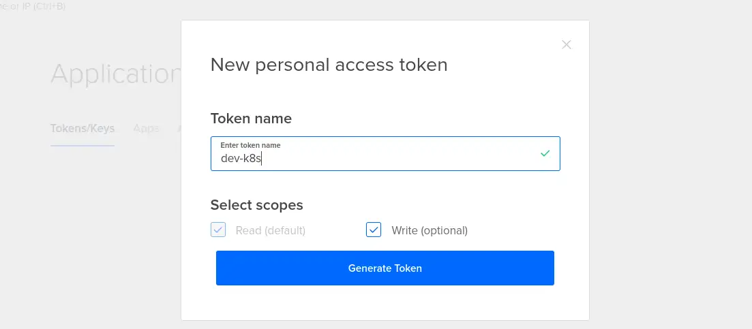Click the Enter token name floating label
752x329 pixels.
click(250, 145)
